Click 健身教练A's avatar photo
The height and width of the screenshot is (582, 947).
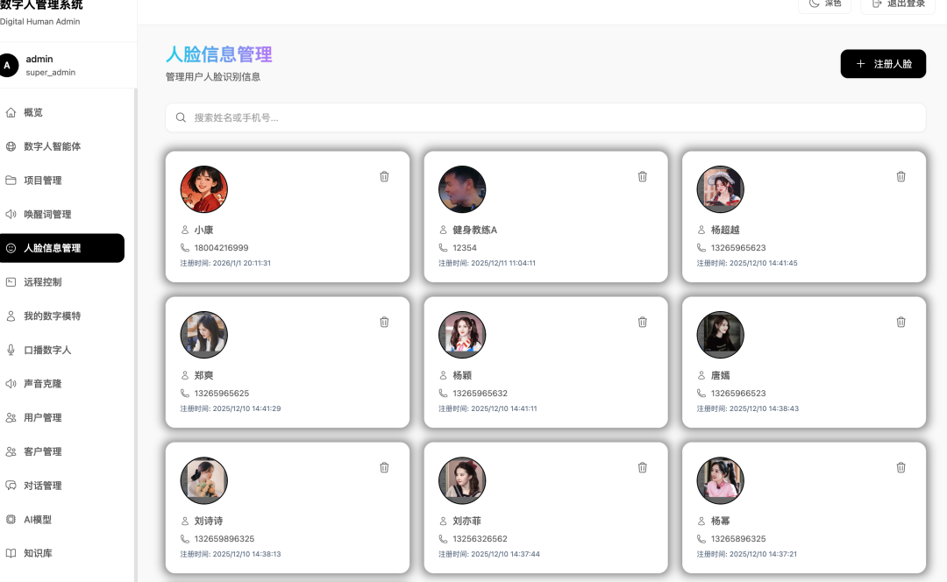462,189
